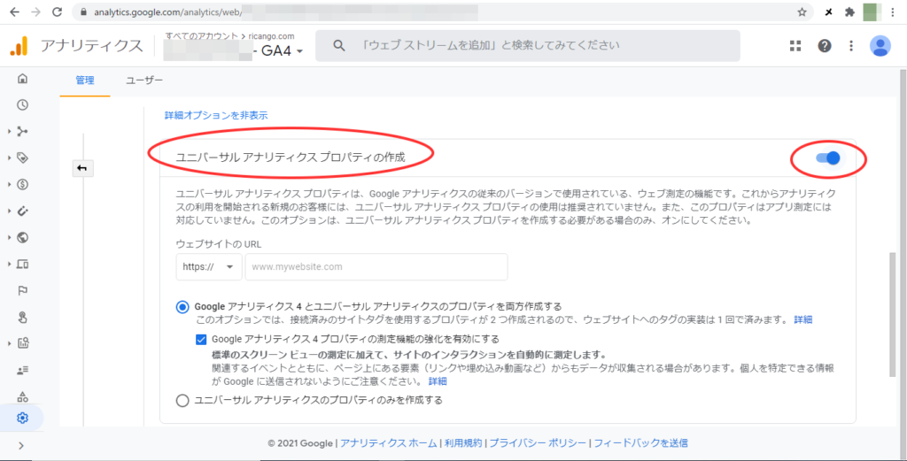This screenshot has height=461, width=907.
Task: Expand the Acquisition section arrow in sidebar
Action: point(10,132)
